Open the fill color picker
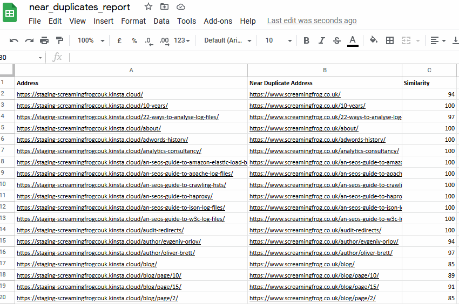 374,40
